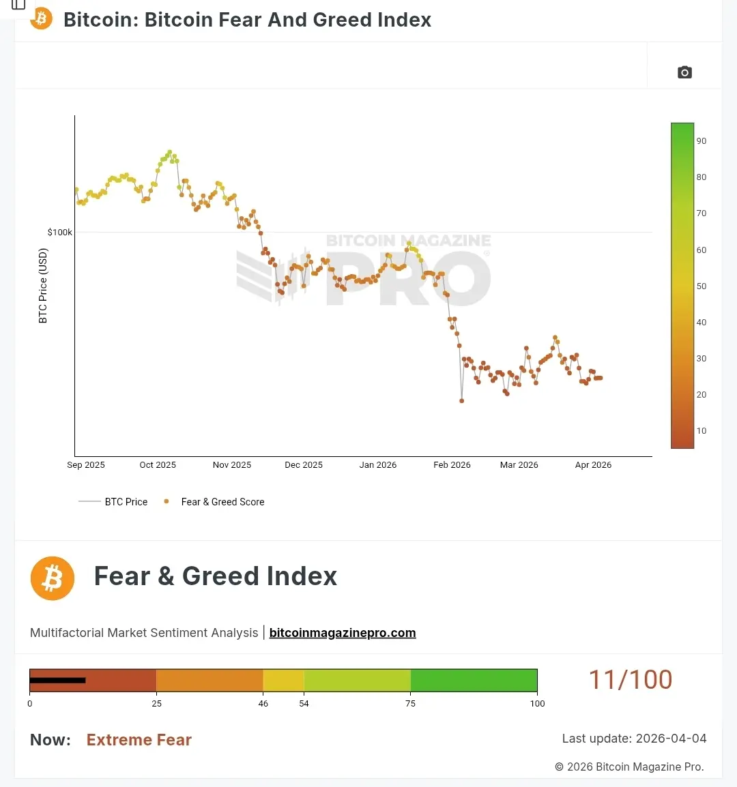Click the yellow neutral segment of gauge
This screenshot has height=787, width=737.
pos(283,681)
